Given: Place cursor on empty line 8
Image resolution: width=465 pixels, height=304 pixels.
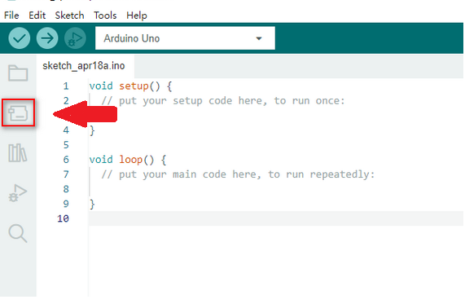Looking at the screenshot, I should (276, 189).
